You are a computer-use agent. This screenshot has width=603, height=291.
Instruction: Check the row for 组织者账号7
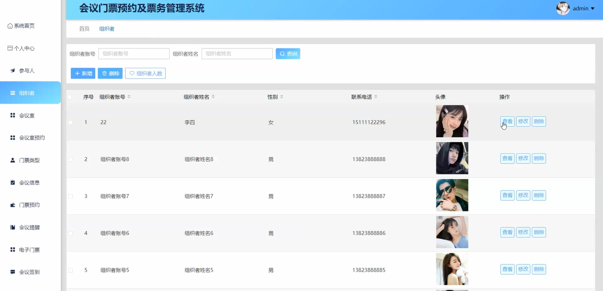coord(70,196)
